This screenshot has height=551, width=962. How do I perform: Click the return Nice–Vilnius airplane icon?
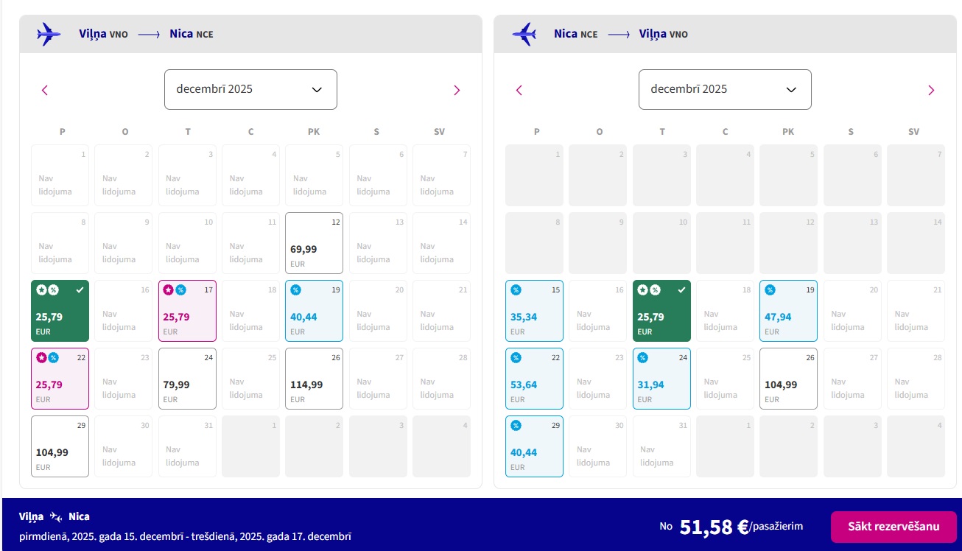coord(524,34)
